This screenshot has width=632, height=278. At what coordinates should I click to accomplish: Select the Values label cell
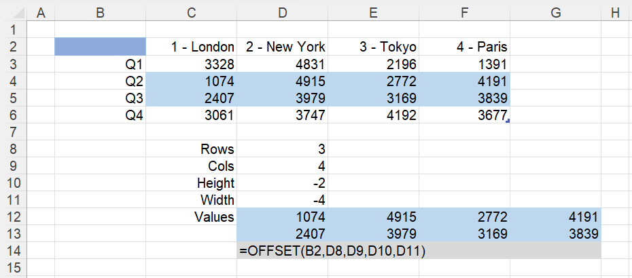tap(192, 217)
